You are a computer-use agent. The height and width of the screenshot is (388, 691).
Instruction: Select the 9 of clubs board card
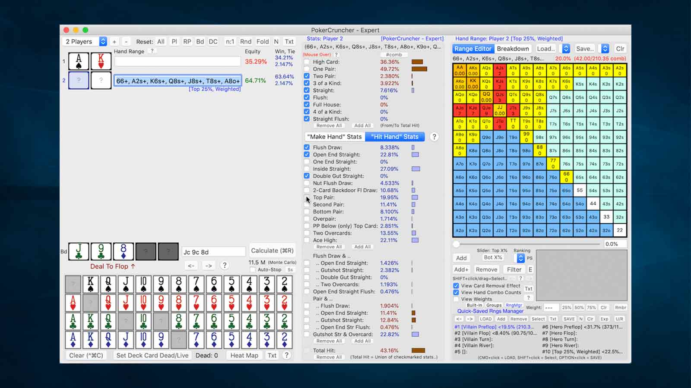coord(101,251)
